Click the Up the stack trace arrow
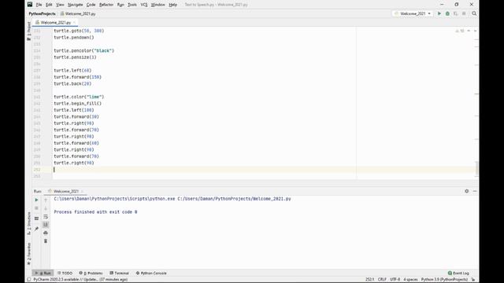504x283 pixels. tap(46, 200)
